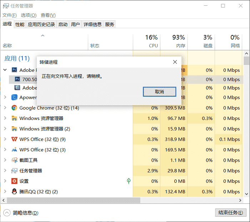The width and height of the screenshot is (250, 222).
Task: Expand the WPS Office (3) group
Action: [x=5, y=150]
